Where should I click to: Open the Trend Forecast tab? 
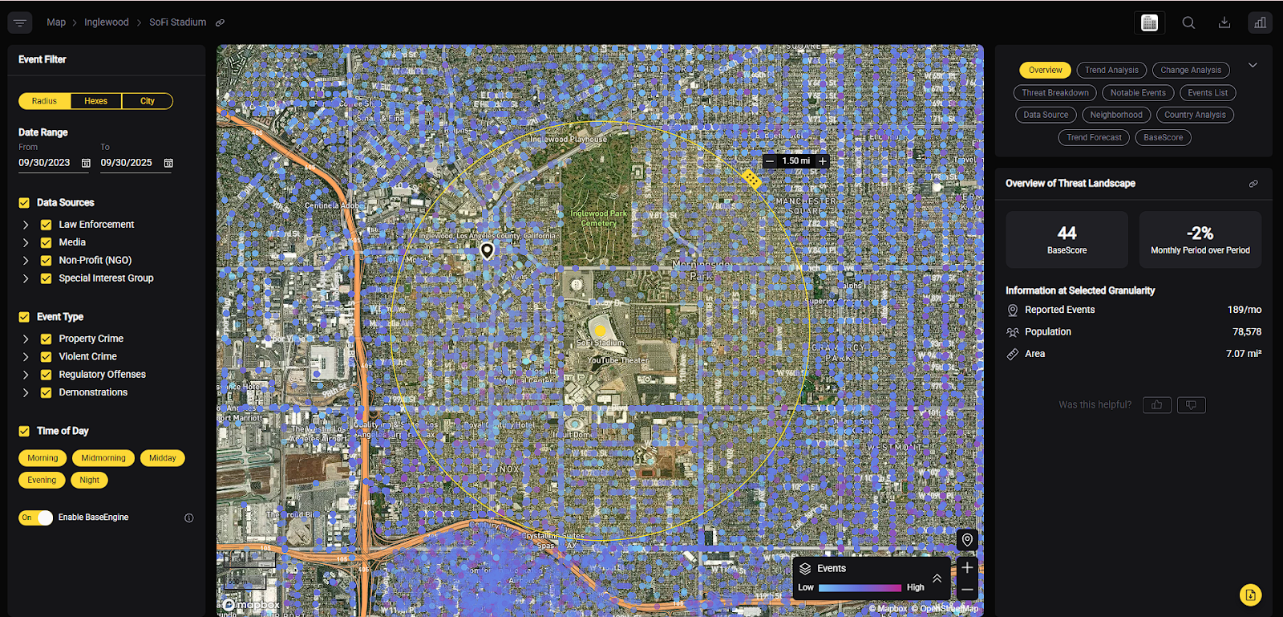click(x=1094, y=138)
